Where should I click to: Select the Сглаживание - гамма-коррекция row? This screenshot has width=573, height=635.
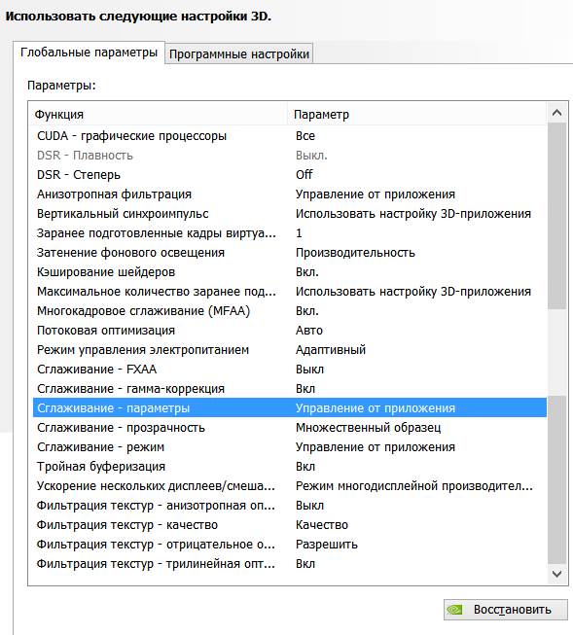tap(290, 388)
